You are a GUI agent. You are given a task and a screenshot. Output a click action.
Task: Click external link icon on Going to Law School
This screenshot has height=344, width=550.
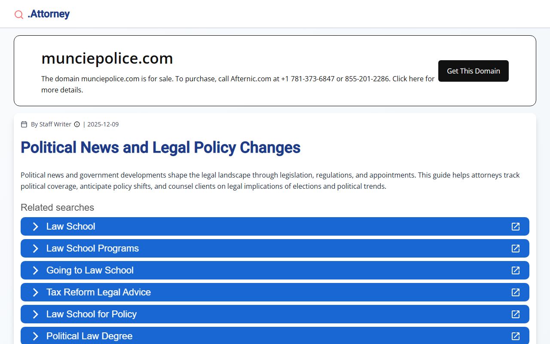(x=516, y=270)
